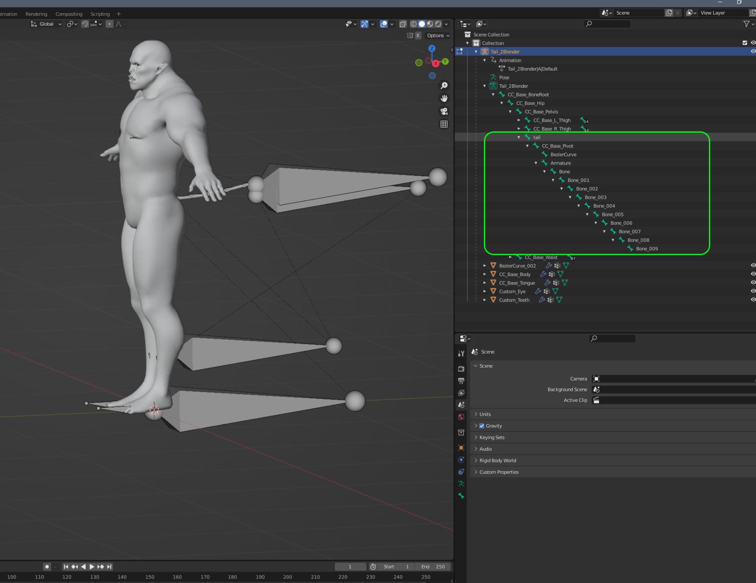Image resolution: width=756 pixels, height=583 pixels.
Task: Switch perspective/orthographic with grid gizmo
Action: (x=444, y=124)
